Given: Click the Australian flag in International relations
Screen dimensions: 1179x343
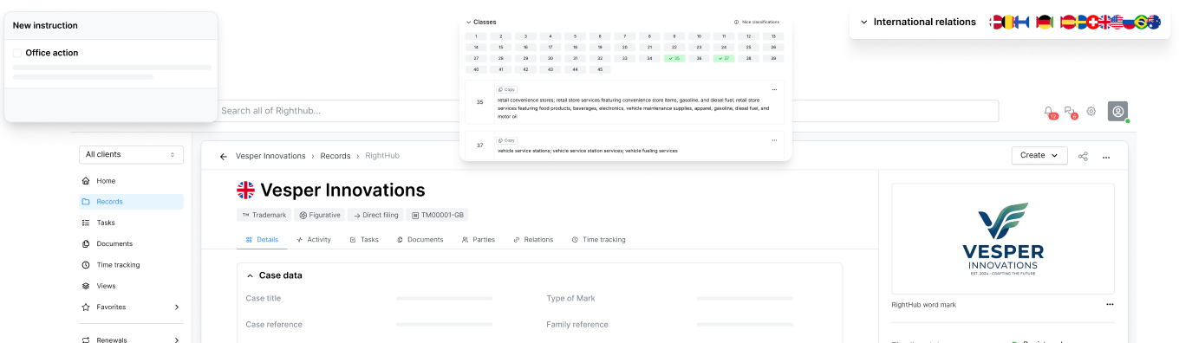Looking at the screenshot, I should 1154,22.
